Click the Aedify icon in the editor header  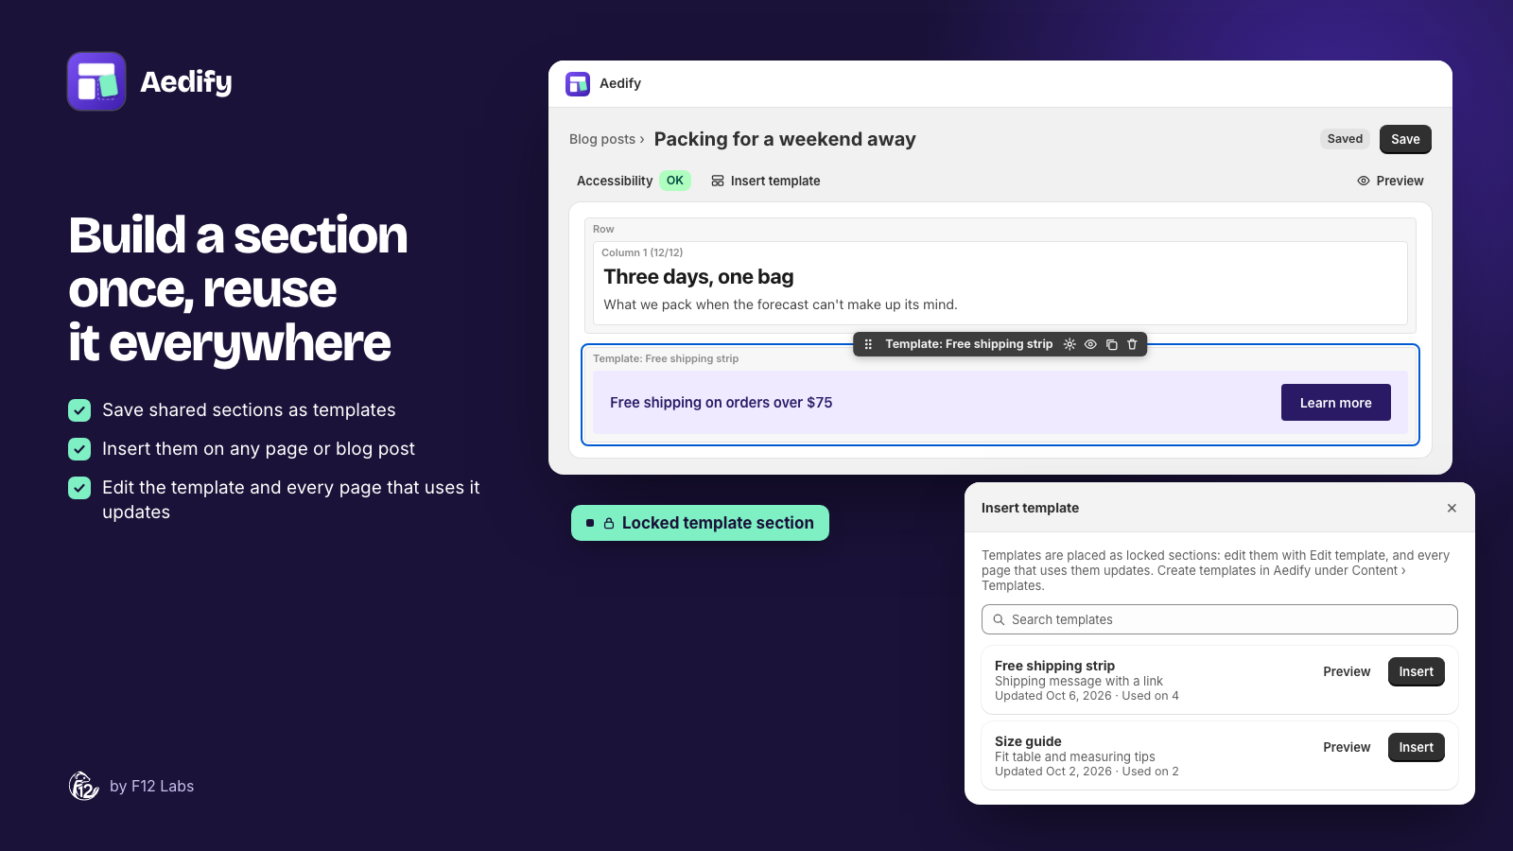578,84
